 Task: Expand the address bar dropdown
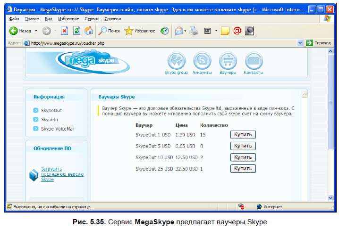click(300, 43)
